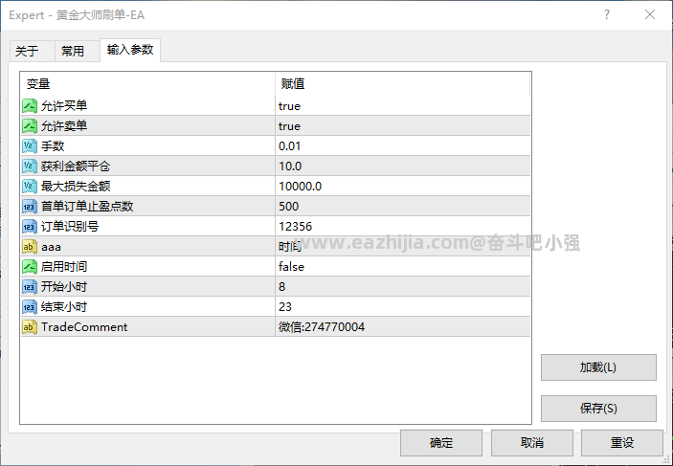The width and height of the screenshot is (673, 466).
Task: Reset parameters with 重设 button
Action: point(622,443)
